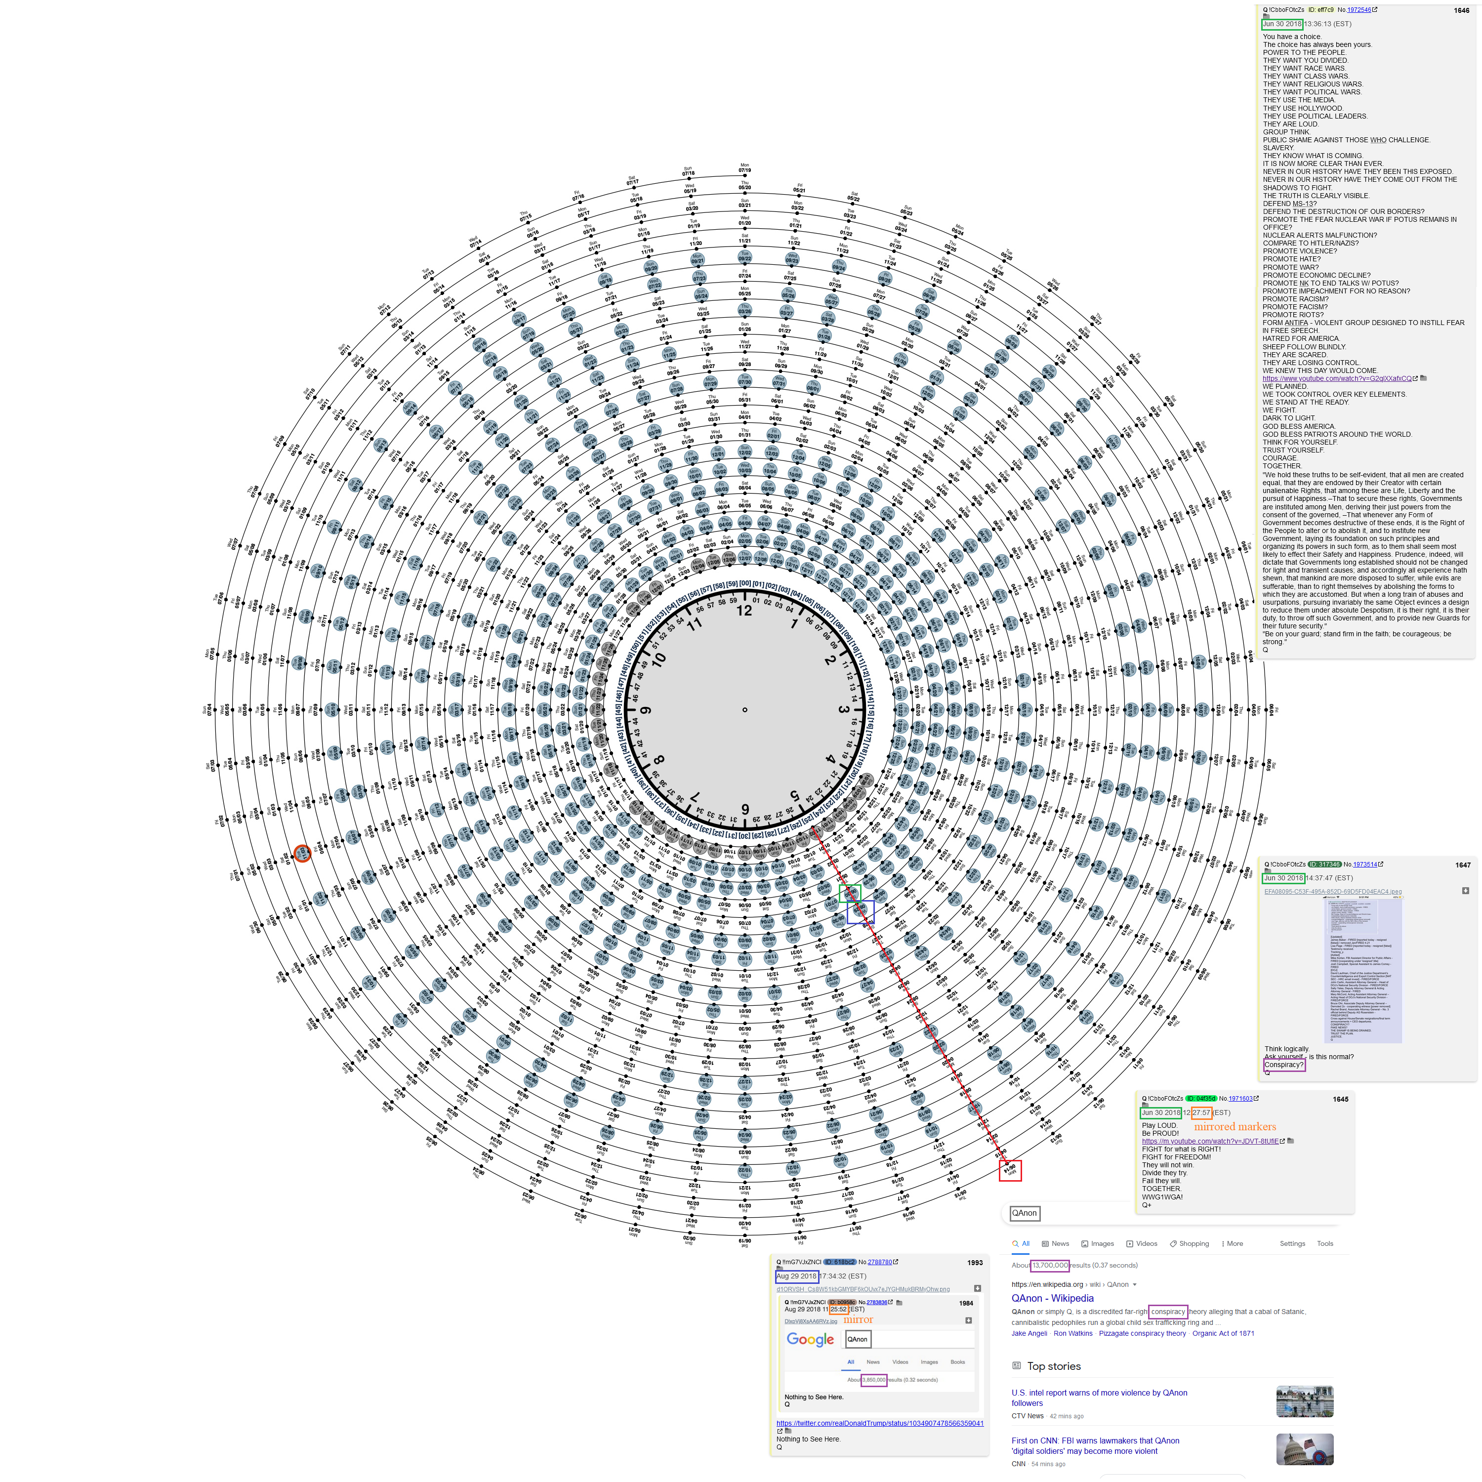
Task: Open phone screenshot image in post 1647
Action: pos(1364,970)
